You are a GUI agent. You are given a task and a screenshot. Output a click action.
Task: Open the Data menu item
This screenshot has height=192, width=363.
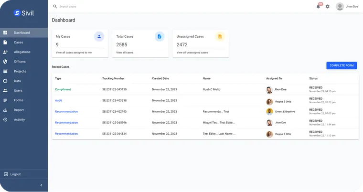[24, 81]
